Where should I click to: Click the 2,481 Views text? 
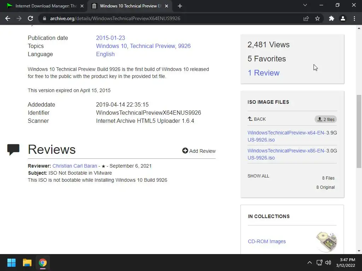pos(268,44)
